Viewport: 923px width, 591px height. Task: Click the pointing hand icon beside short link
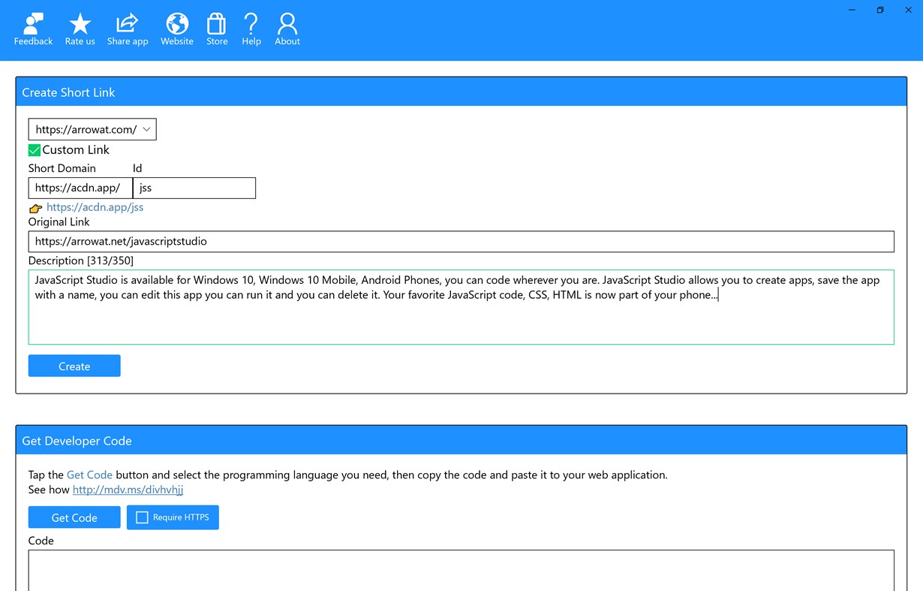point(35,208)
